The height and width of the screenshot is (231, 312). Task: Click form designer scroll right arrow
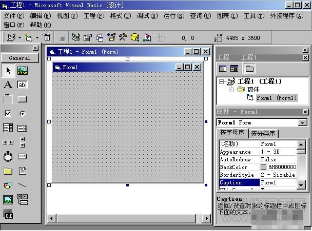pyautogui.click(x=206, y=219)
